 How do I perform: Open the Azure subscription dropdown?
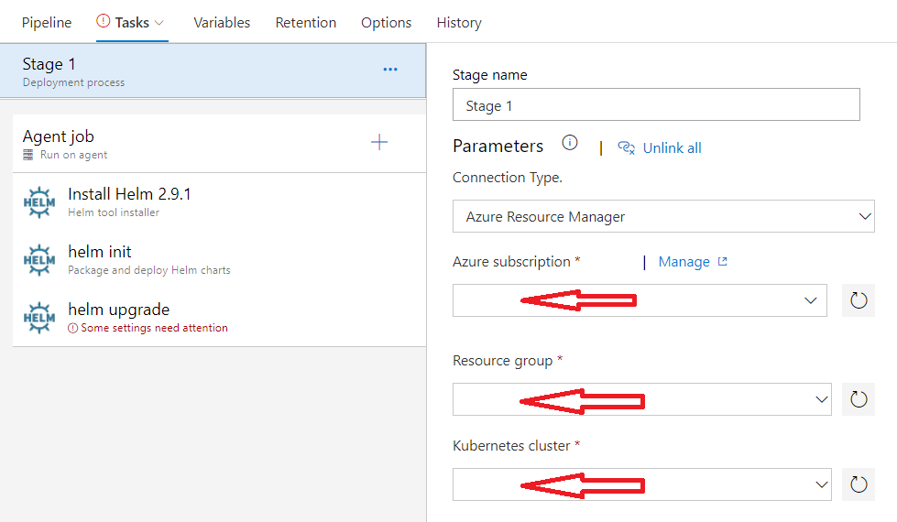pyautogui.click(x=640, y=300)
